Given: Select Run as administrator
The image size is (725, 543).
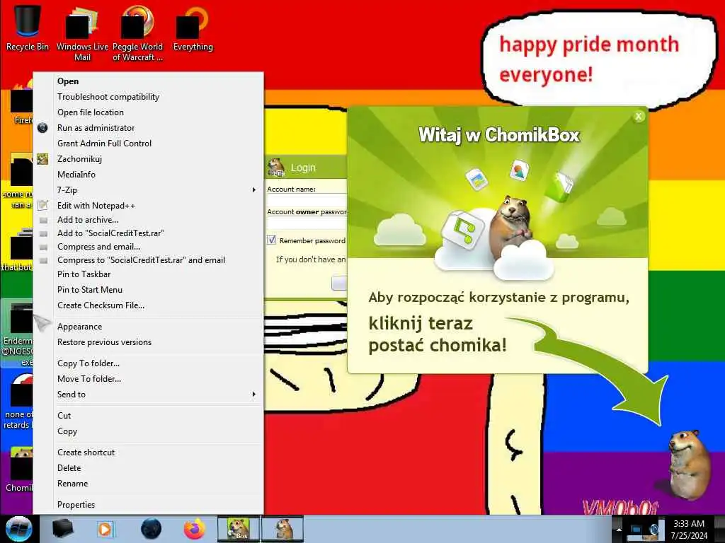Looking at the screenshot, I should (x=148, y=128).
